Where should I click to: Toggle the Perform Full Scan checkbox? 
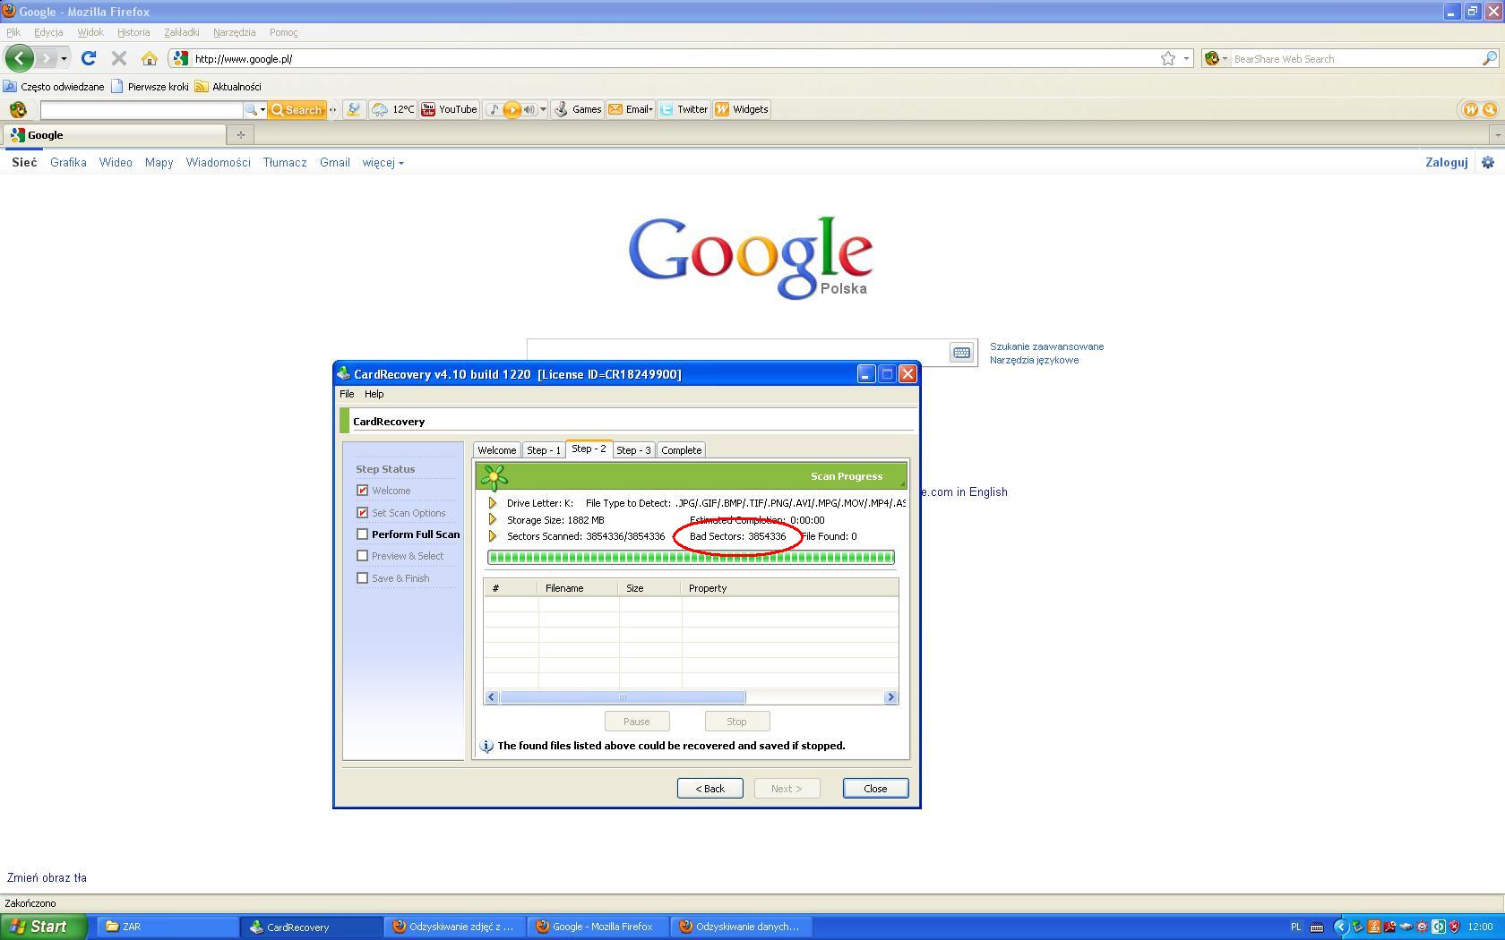(x=362, y=534)
